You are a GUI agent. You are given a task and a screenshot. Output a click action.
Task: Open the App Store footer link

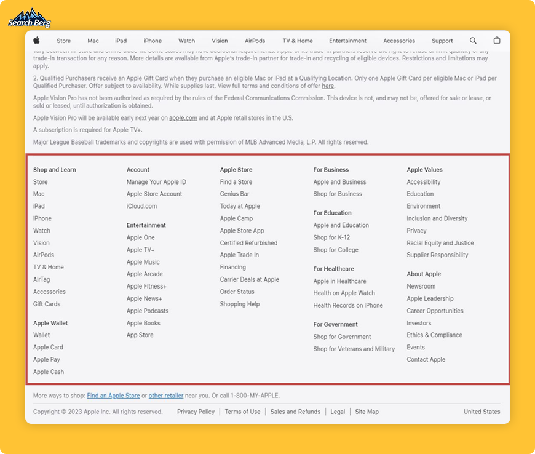[x=140, y=335]
